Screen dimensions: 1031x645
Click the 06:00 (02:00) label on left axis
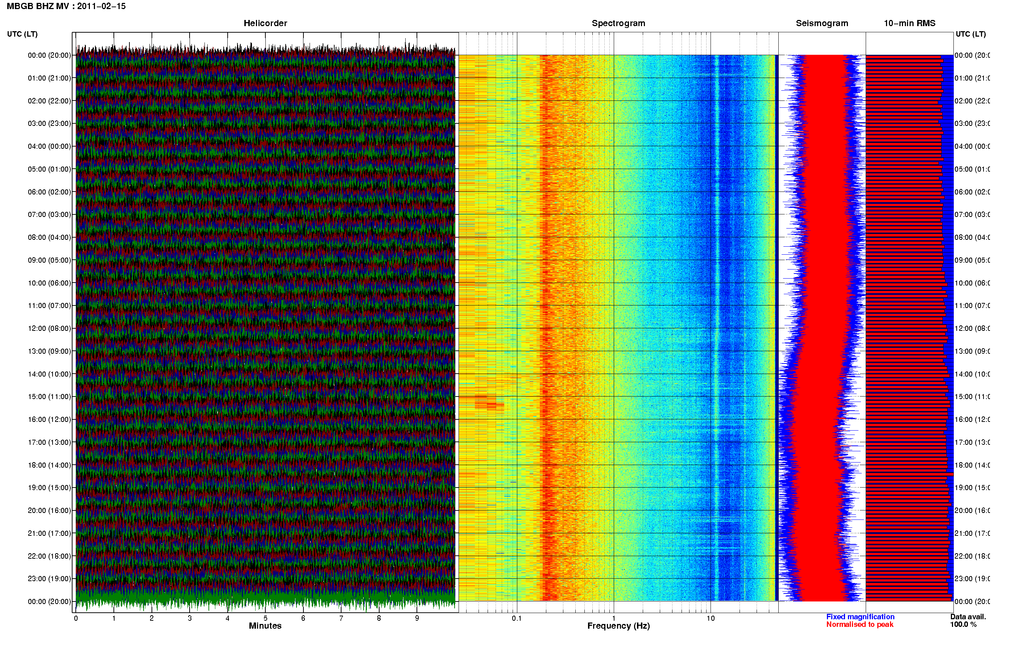tap(49, 192)
